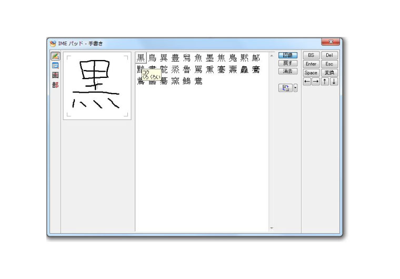Image resolution: width=400 pixels, height=279 pixels.
Task: Select candidate character 焦
Action: 221,58
